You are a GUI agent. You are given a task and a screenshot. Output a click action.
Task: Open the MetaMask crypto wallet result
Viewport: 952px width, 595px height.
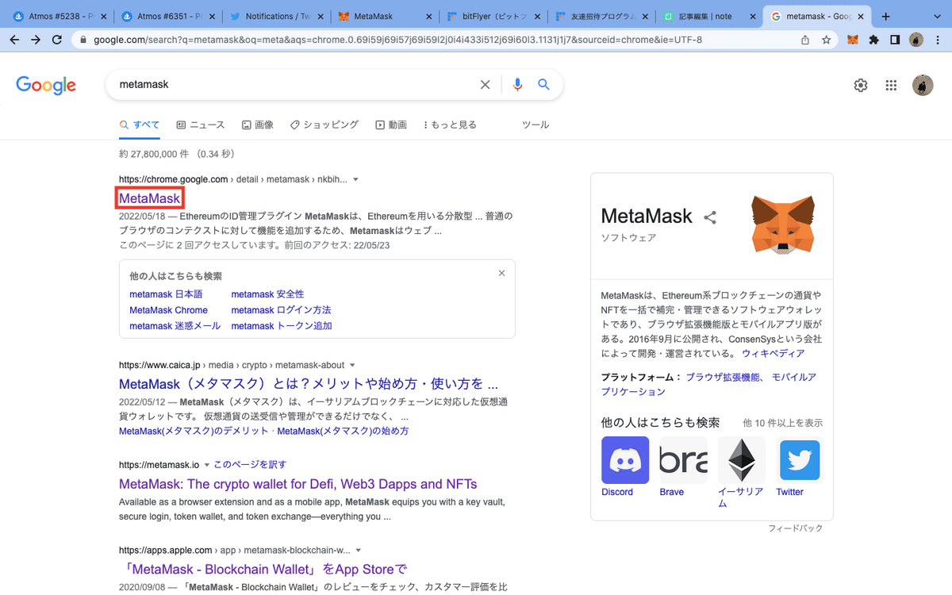[x=298, y=484]
